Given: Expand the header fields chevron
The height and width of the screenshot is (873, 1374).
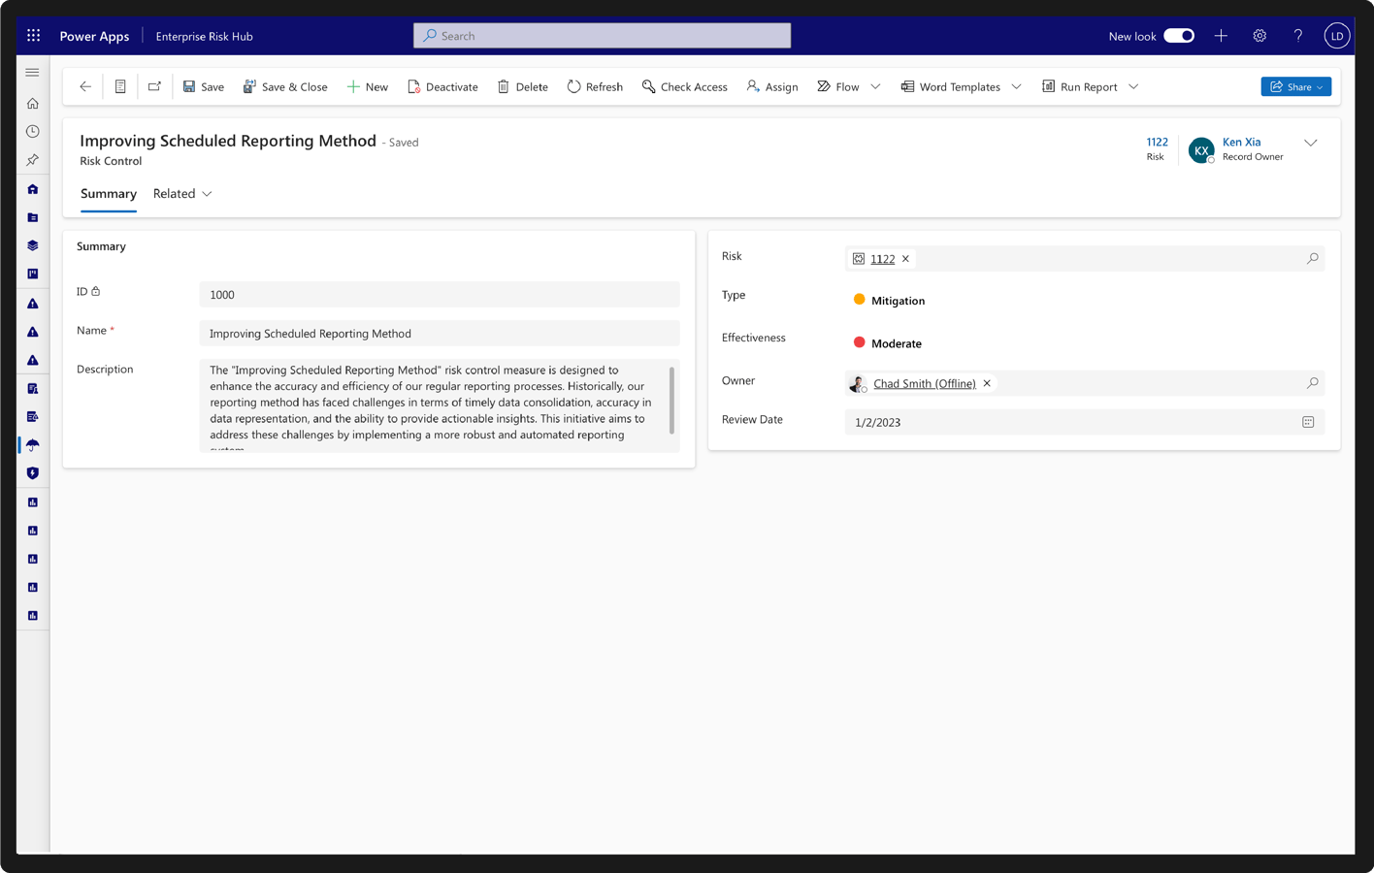Looking at the screenshot, I should point(1311,143).
